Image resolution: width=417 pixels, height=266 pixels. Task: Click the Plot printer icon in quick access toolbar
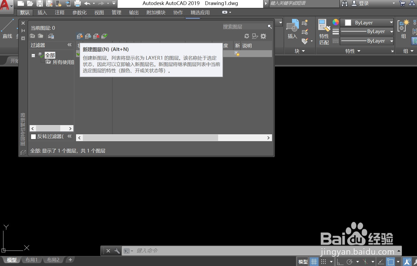point(77,3)
